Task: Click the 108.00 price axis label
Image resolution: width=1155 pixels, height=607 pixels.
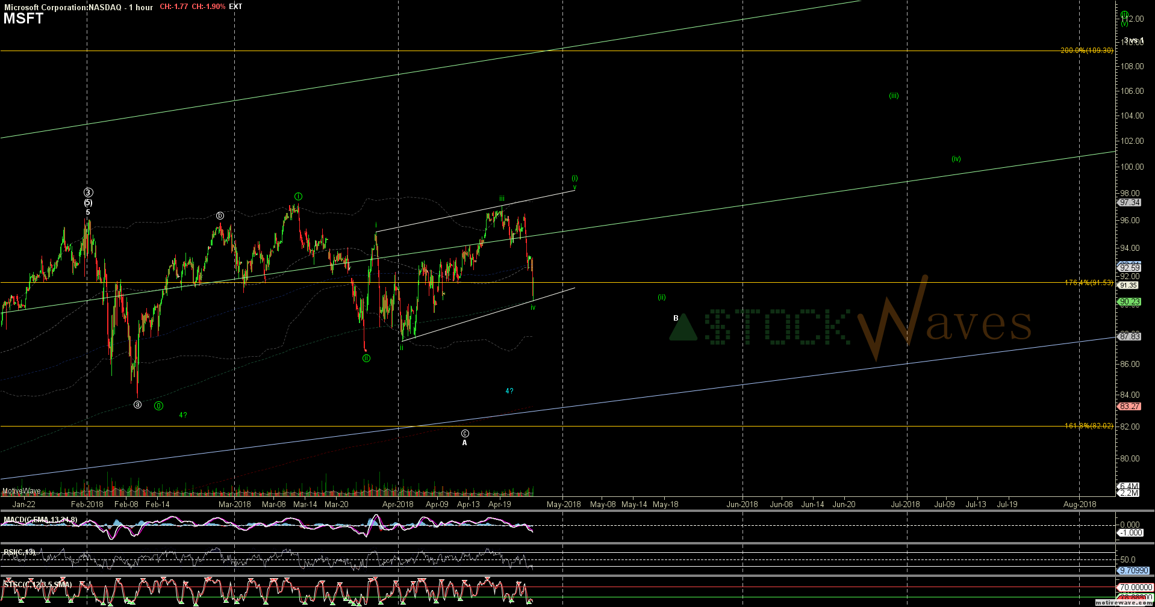Action: 1132,66
